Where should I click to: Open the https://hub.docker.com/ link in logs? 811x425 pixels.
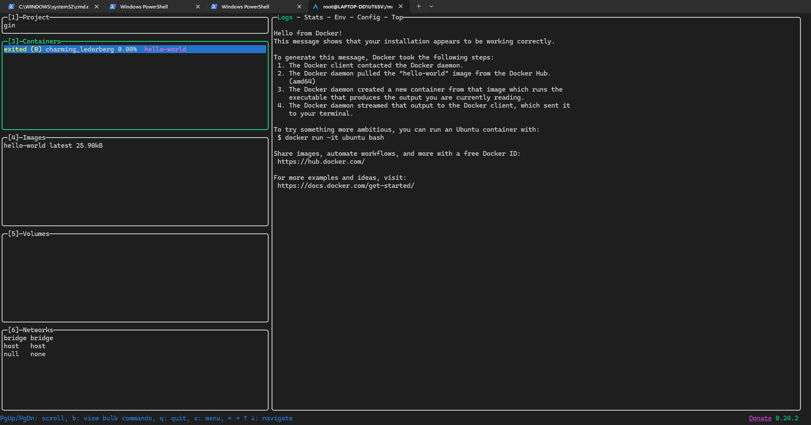click(x=321, y=162)
